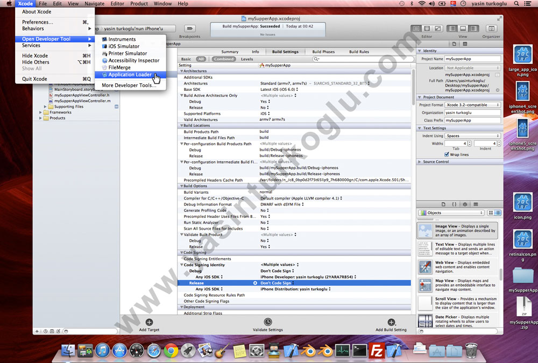Open the Code Snippet library icon
538x363 pixels.
point(454,204)
